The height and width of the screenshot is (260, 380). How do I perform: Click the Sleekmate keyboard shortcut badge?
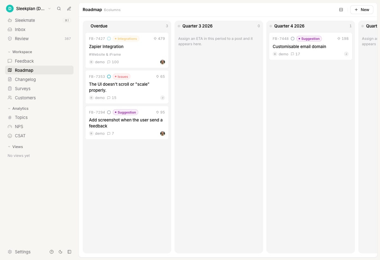coord(67,20)
